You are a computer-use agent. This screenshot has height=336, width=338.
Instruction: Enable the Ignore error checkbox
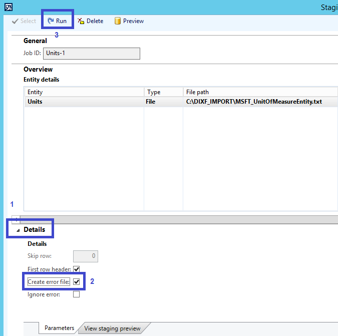tap(77, 294)
